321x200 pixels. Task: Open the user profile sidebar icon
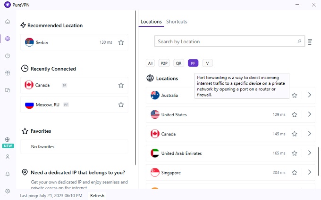[8, 157]
